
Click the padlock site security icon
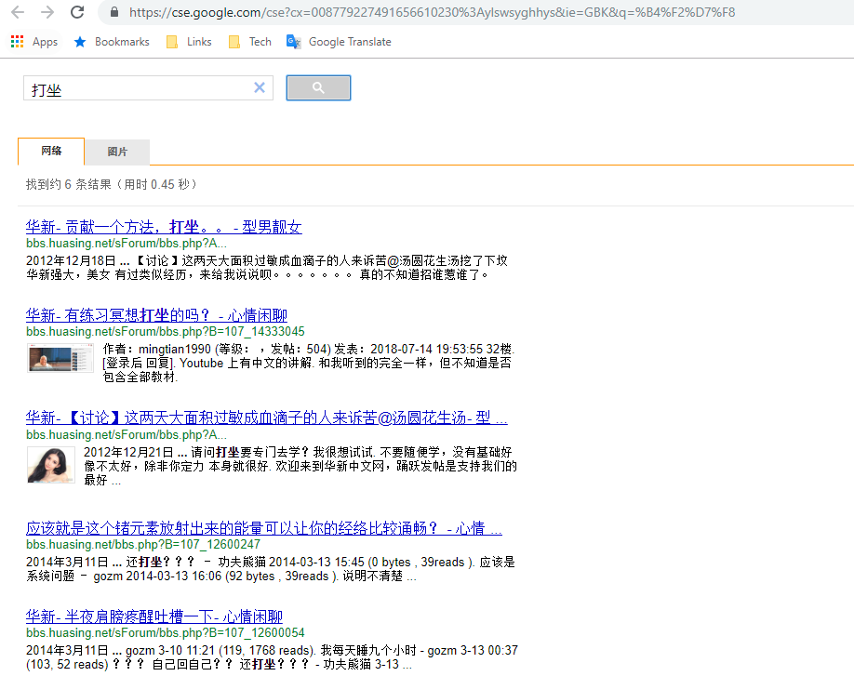[x=114, y=12]
